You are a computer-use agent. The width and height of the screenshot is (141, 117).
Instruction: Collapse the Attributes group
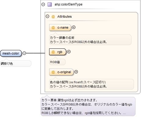tap(48, 16)
